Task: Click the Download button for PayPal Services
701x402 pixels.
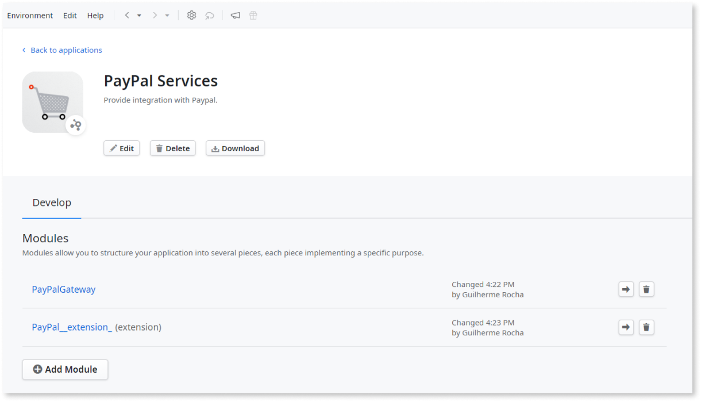Action: click(235, 148)
